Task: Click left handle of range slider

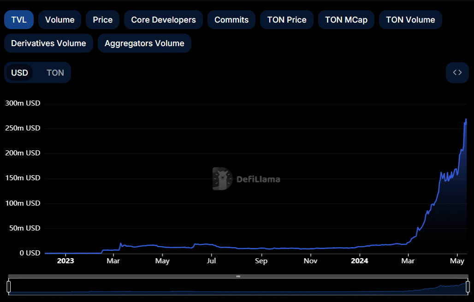Action: [x=9, y=286]
